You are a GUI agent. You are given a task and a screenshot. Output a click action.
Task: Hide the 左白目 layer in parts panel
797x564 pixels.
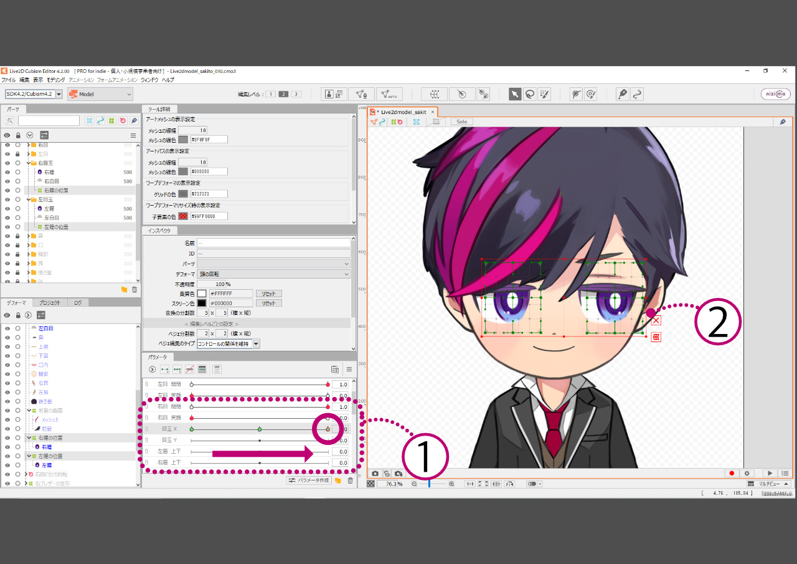pos(7,218)
